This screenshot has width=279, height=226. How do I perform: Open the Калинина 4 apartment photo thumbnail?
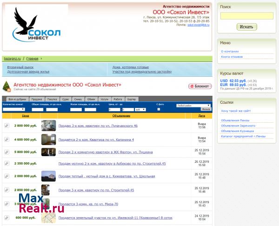48,140
